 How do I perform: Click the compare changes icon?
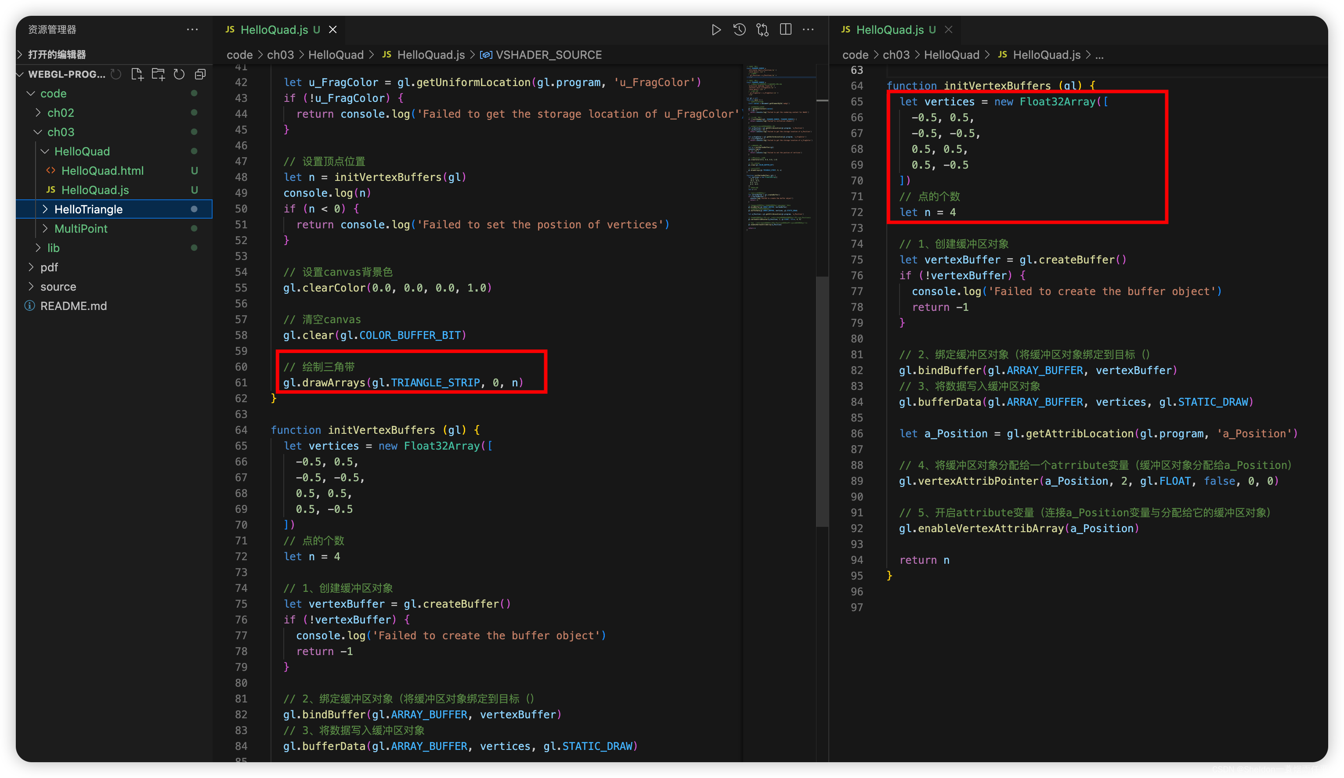tap(762, 30)
